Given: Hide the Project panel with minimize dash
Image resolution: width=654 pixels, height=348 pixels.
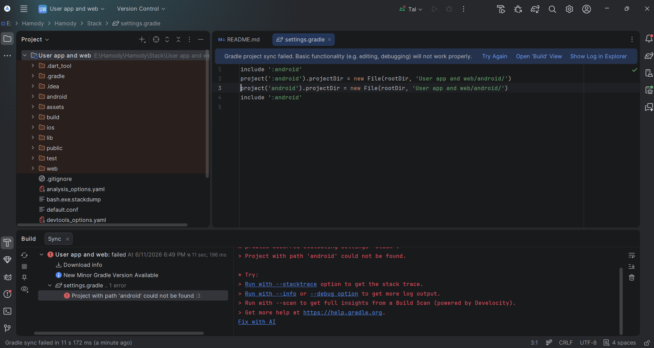Looking at the screenshot, I should 201,39.
